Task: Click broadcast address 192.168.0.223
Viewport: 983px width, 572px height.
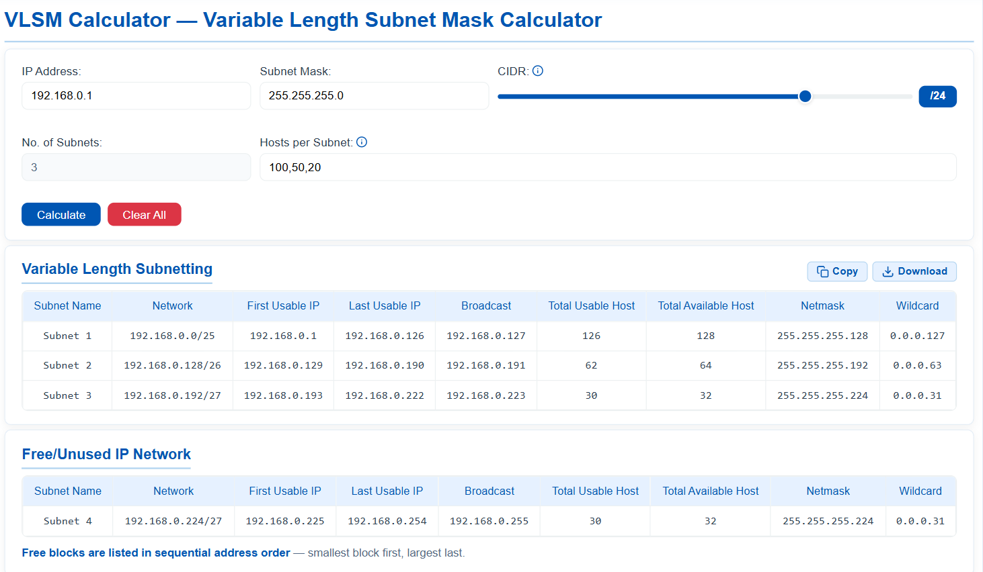Action: pos(486,395)
